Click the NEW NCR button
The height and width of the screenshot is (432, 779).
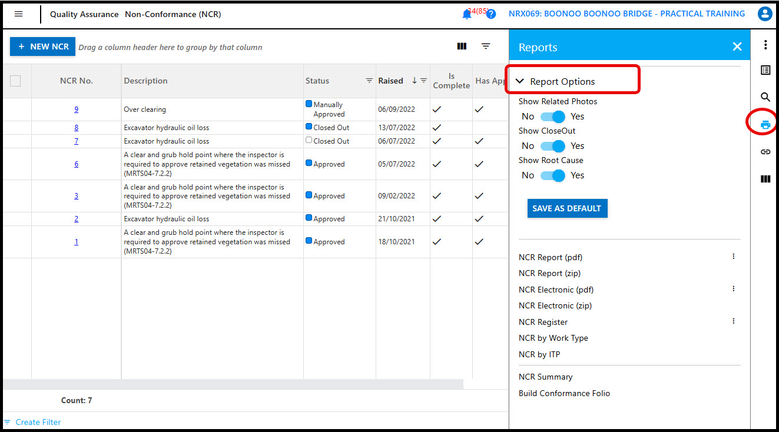pos(42,46)
